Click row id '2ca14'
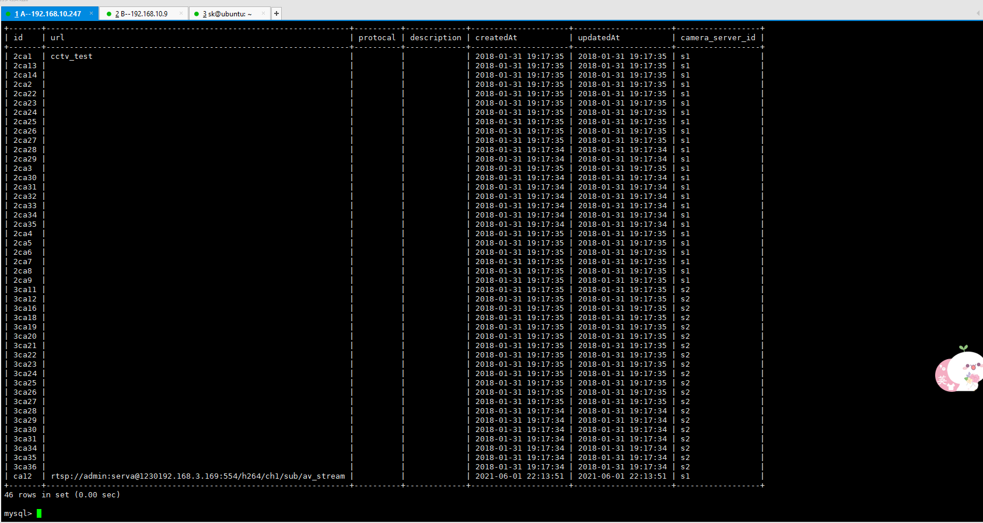This screenshot has width=983, height=523. coord(25,75)
